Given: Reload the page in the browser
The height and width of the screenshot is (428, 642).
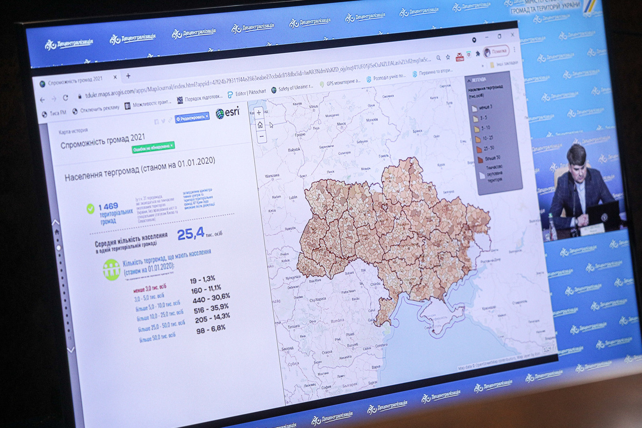Looking at the screenshot, I should coord(66,98).
